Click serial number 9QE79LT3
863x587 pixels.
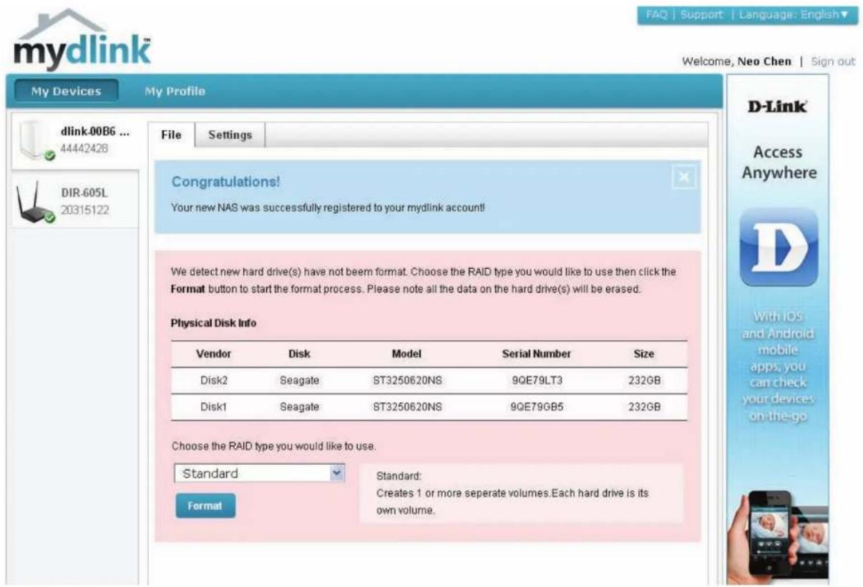[537, 381]
